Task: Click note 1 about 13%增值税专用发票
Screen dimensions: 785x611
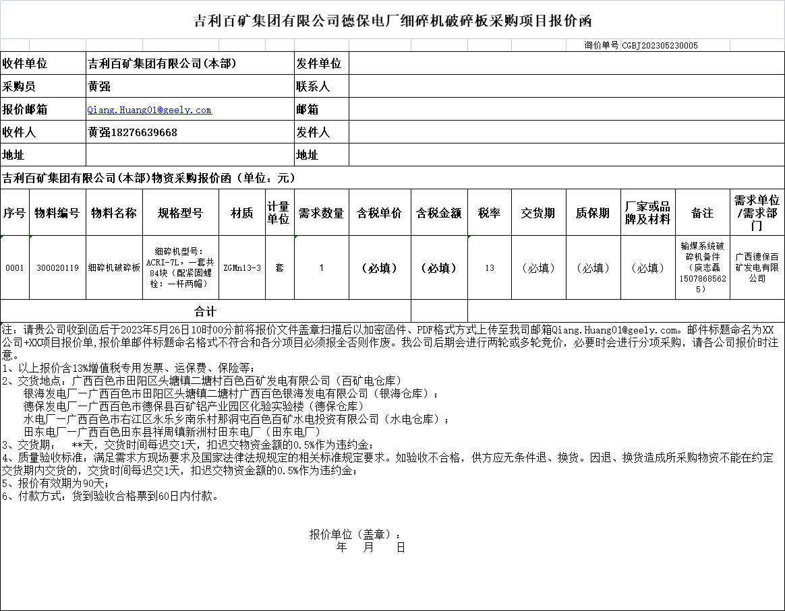Action: [130, 368]
